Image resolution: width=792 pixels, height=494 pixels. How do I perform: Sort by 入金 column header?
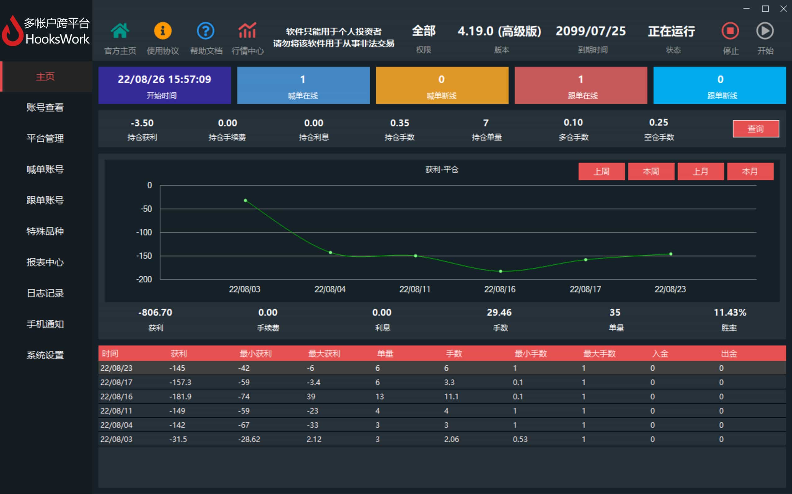pyautogui.click(x=660, y=353)
